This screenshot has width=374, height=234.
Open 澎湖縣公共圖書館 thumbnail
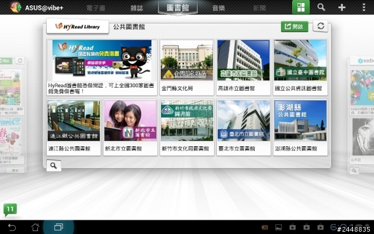pos(300,121)
